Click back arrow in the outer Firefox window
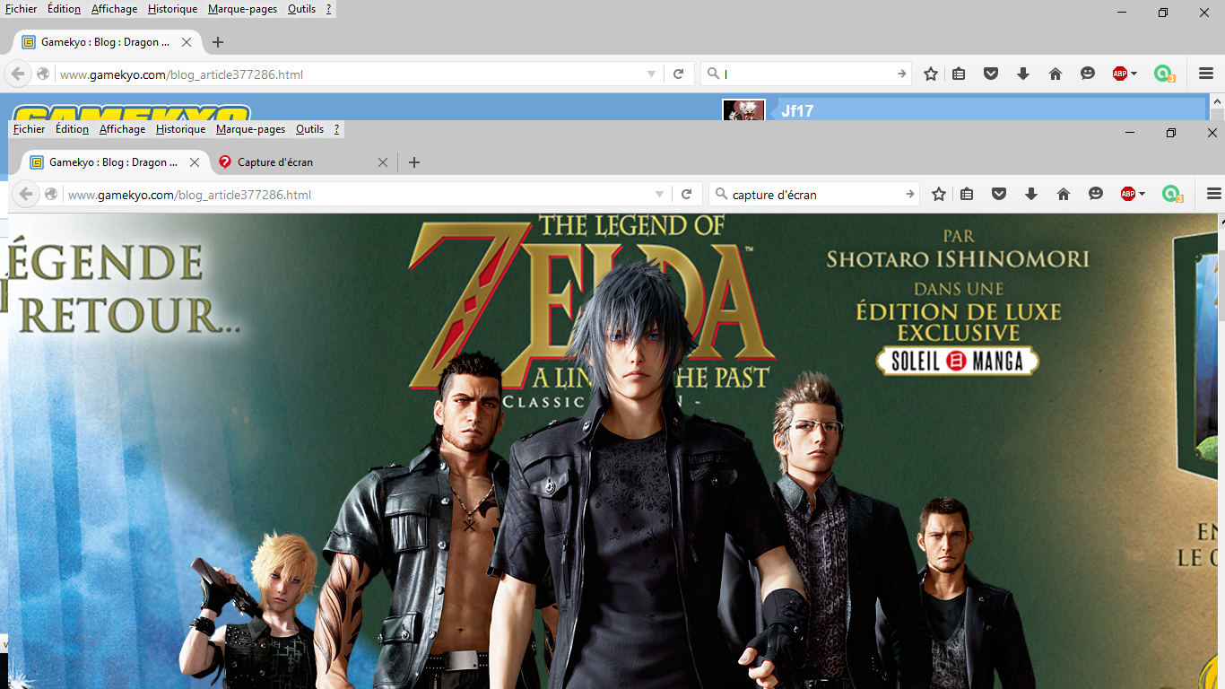This screenshot has width=1225, height=689. [x=17, y=74]
